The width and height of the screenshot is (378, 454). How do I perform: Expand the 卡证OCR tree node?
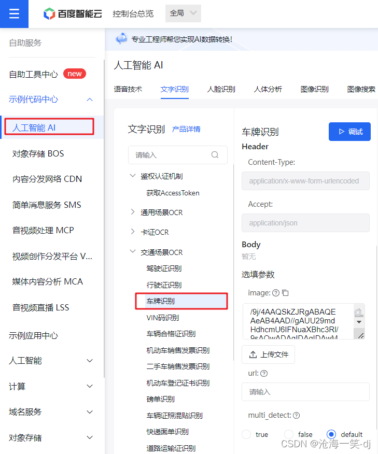(x=133, y=232)
